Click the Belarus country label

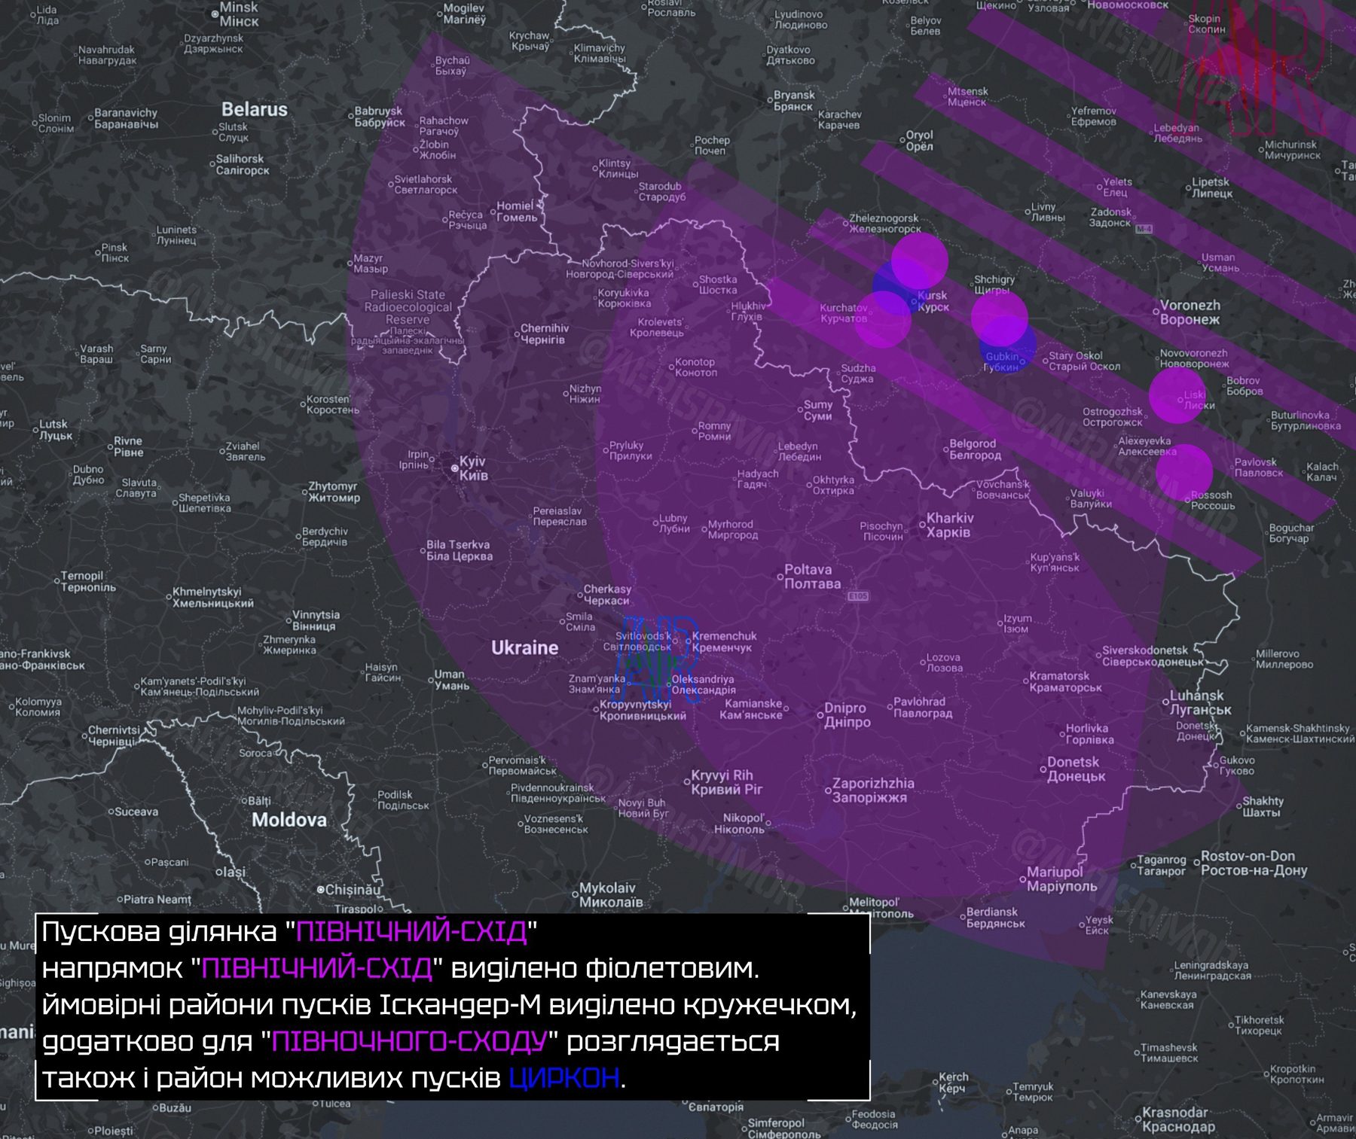tap(255, 109)
